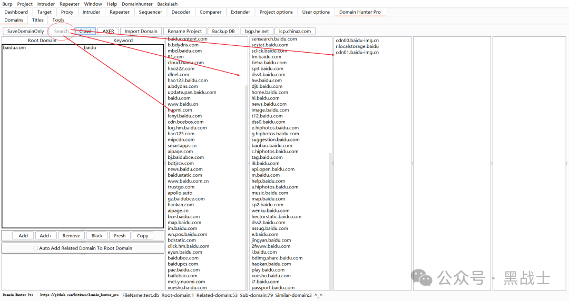This screenshot has width=569, height=301.
Task: Click the sensearch.baidu.com sub-domain entry
Action: pyautogui.click(x=274, y=39)
